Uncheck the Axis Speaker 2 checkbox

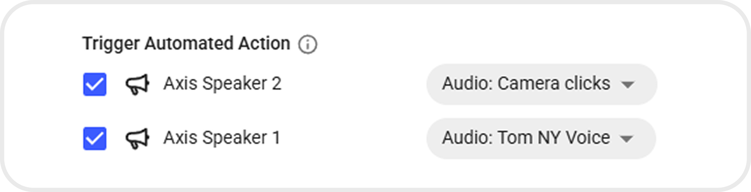tap(95, 84)
